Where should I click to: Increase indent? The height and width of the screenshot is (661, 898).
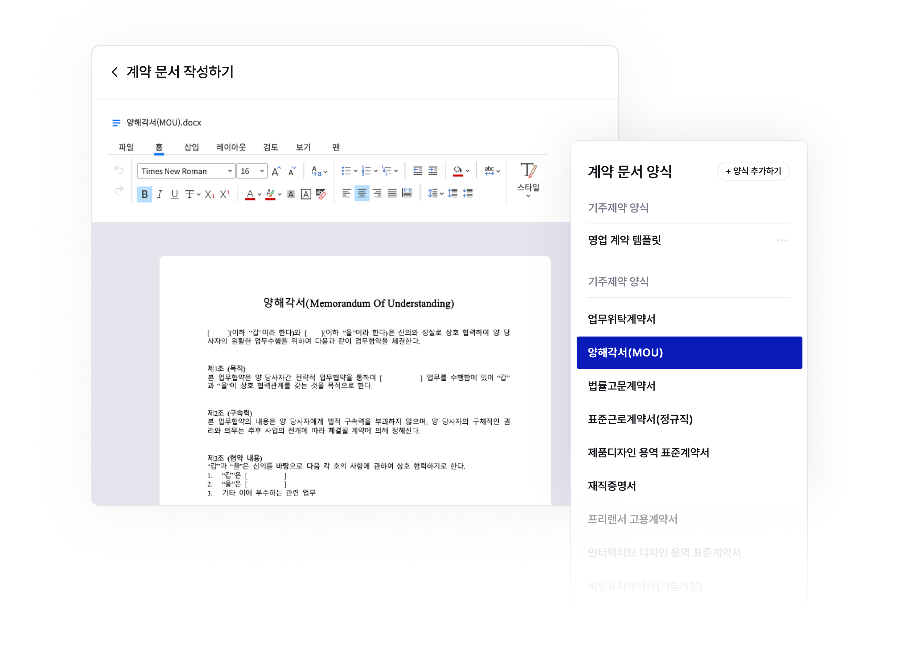pos(433,171)
